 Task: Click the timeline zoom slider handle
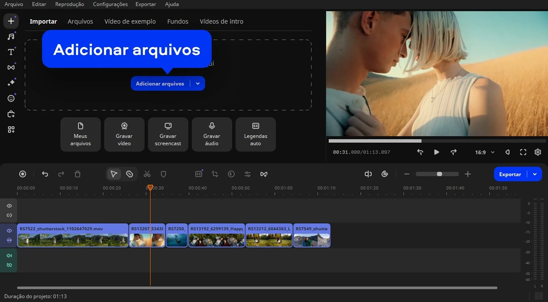pyautogui.click(x=439, y=174)
